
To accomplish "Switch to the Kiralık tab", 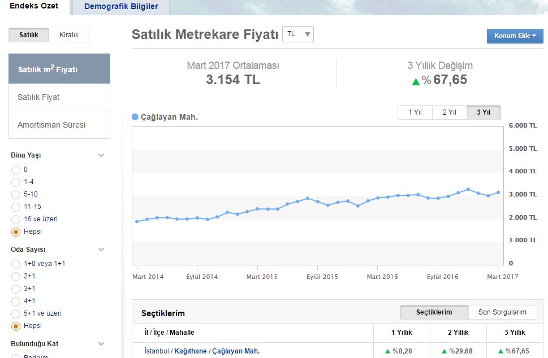I will 69,35.
